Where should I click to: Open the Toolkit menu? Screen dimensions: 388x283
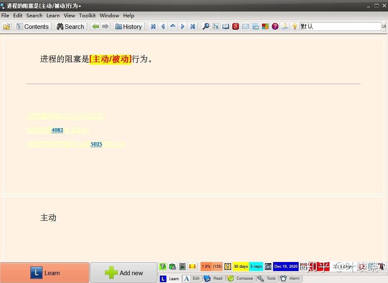(x=87, y=15)
